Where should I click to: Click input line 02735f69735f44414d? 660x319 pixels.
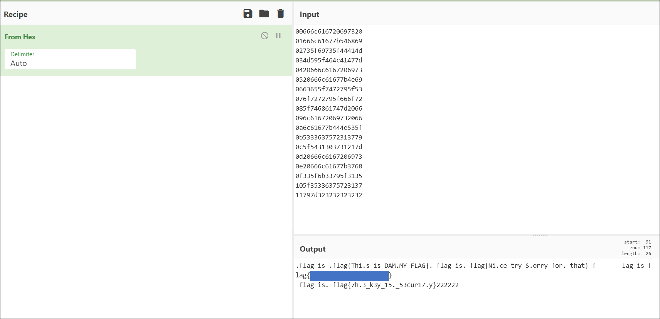(329, 50)
